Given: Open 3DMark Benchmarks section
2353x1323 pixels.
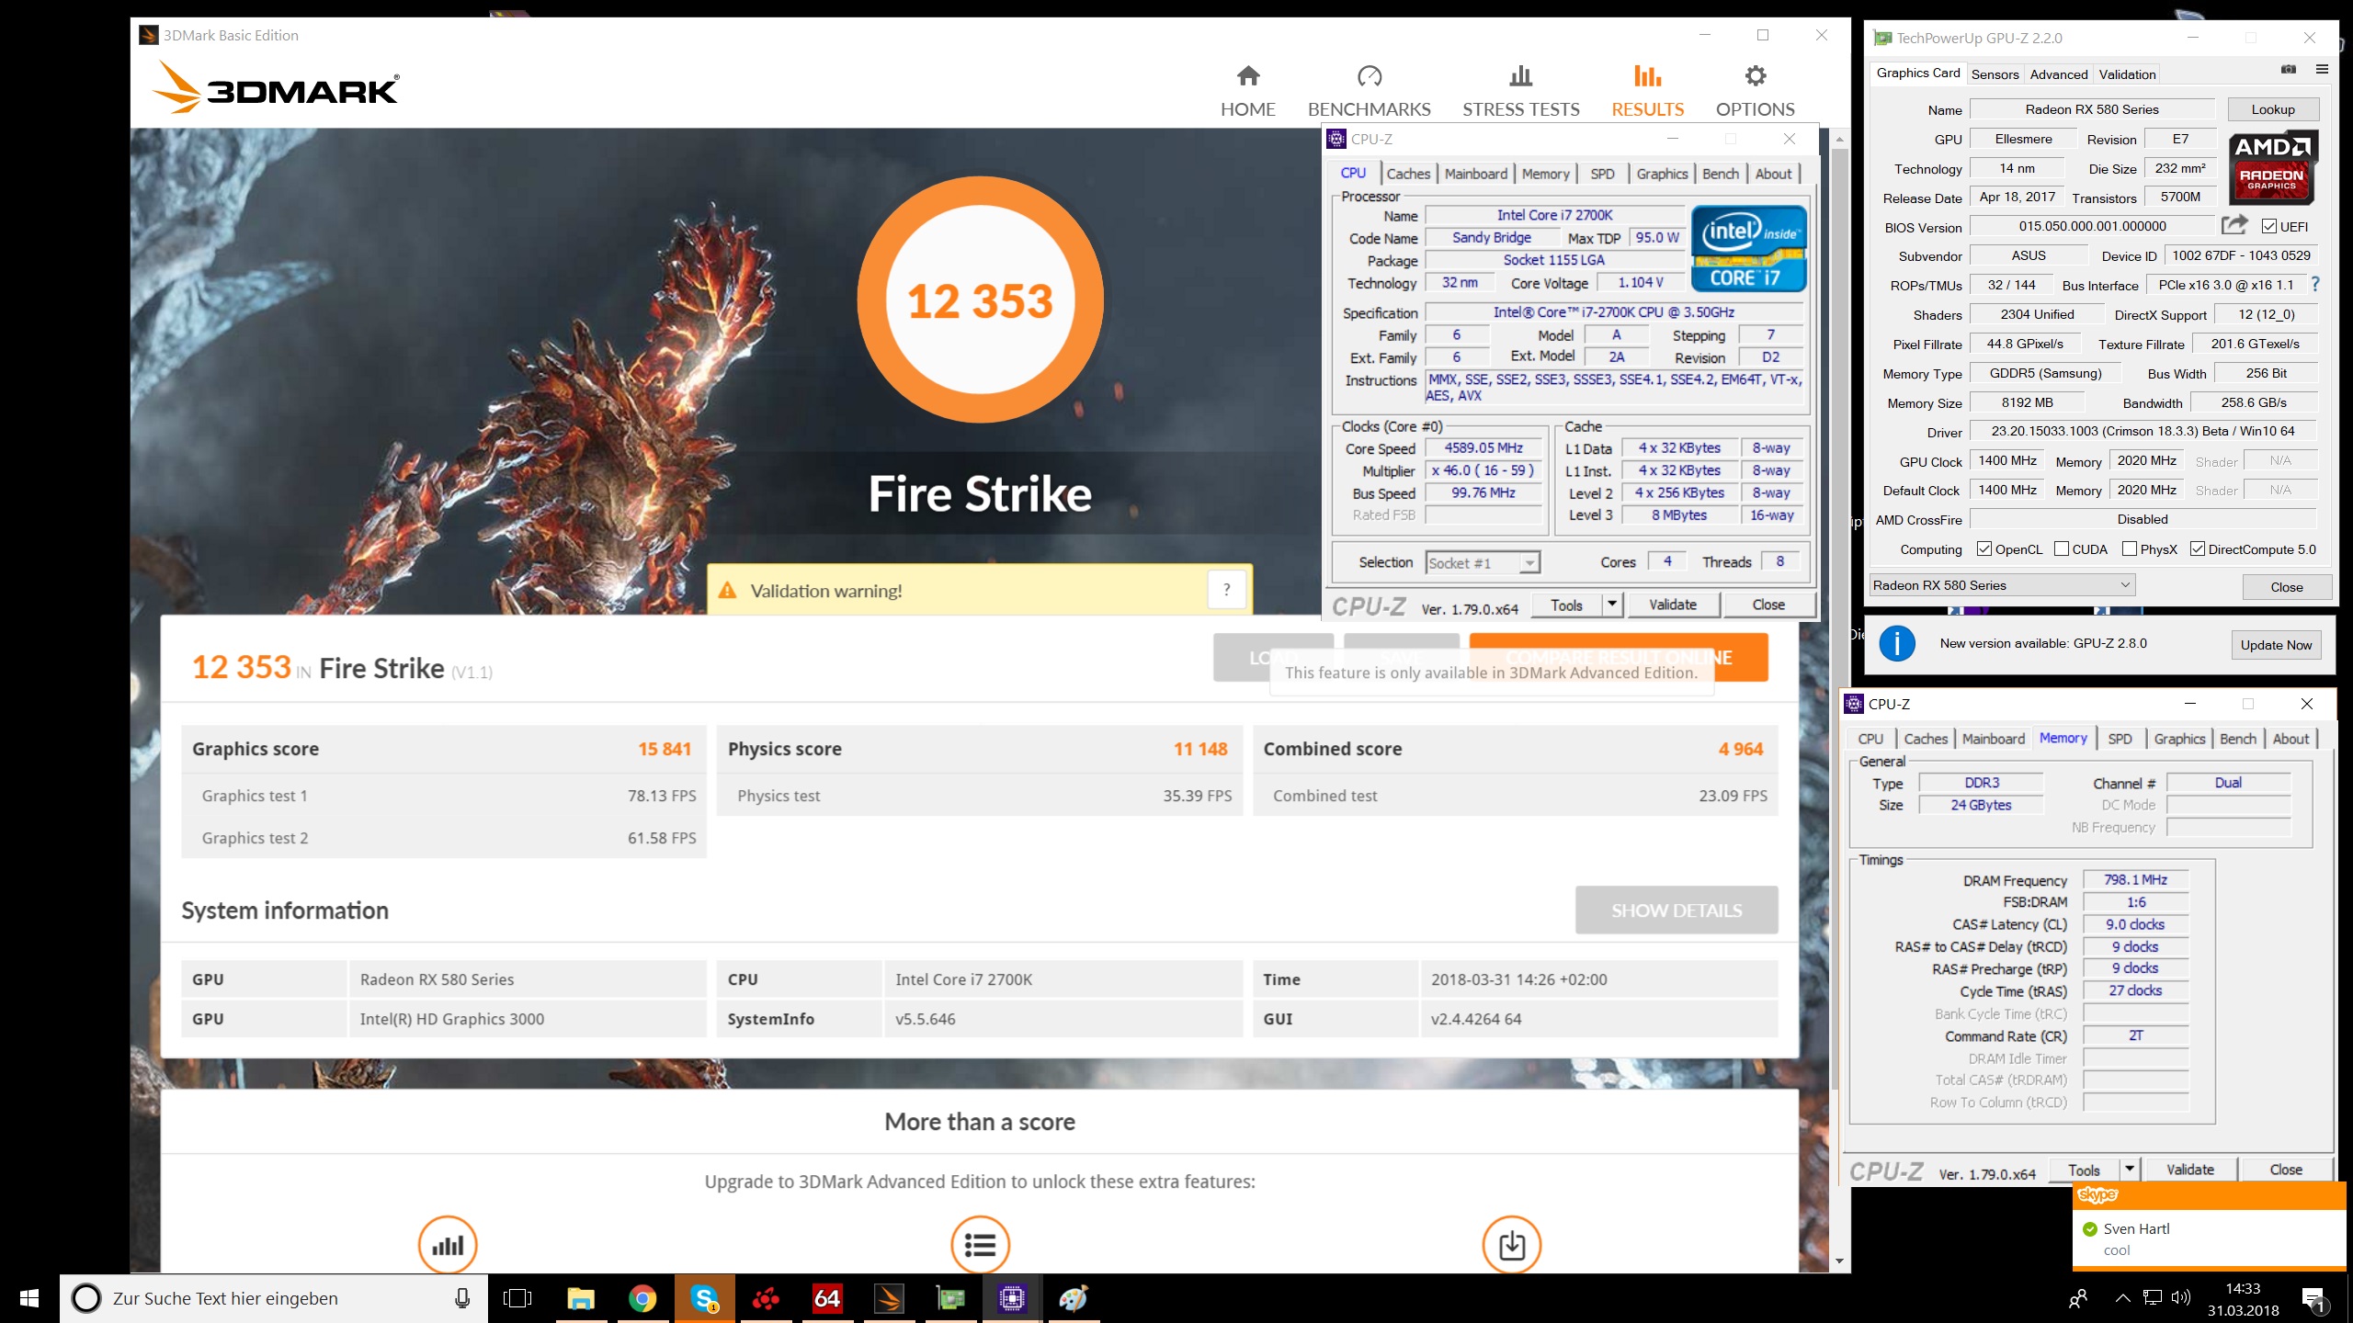Looking at the screenshot, I should [1369, 91].
